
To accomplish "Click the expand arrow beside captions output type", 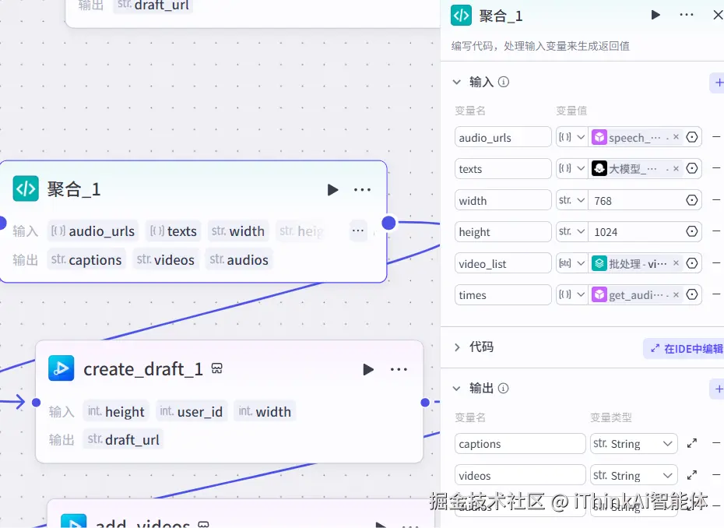I will tap(691, 443).
